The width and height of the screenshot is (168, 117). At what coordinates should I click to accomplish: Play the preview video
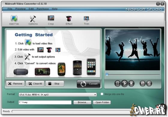124,83
